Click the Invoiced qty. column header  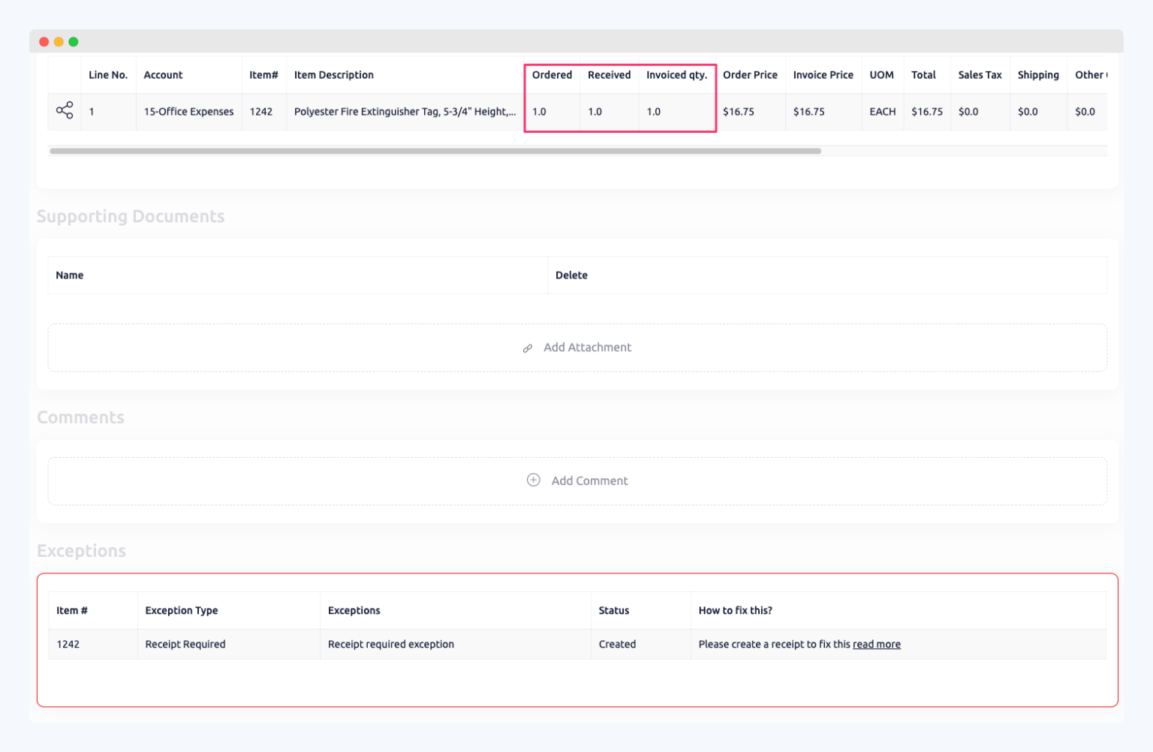tap(677, 74)
